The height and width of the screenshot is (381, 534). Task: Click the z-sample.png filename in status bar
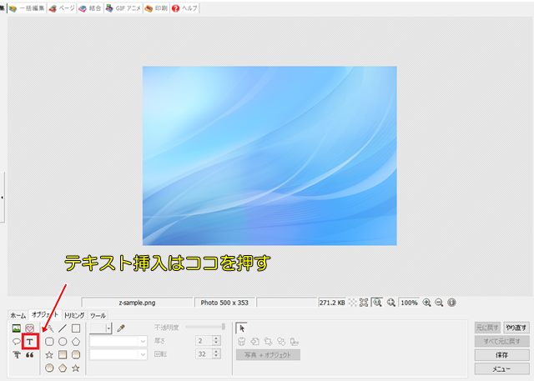coord(137,303)
